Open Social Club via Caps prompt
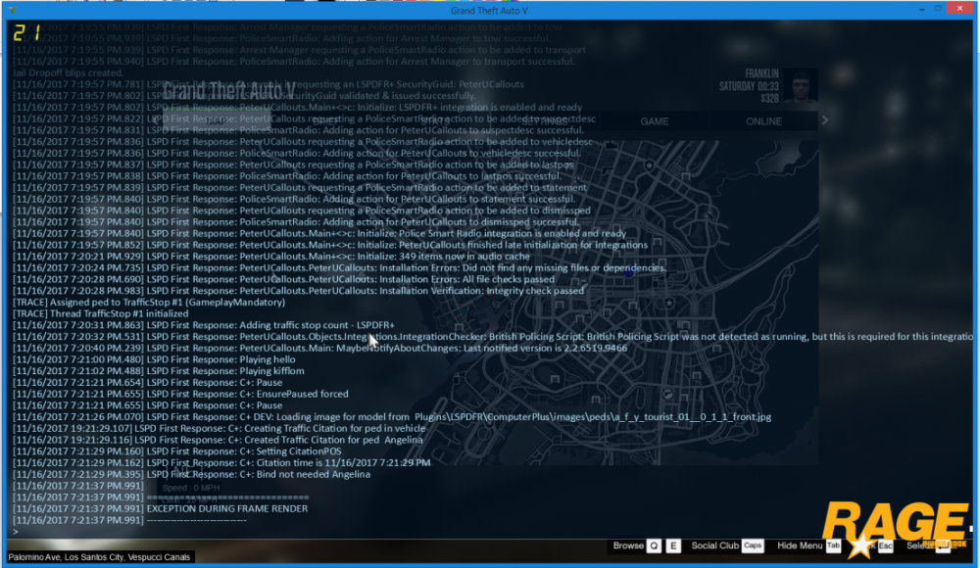The image size is (980, 568). point(753,545)
